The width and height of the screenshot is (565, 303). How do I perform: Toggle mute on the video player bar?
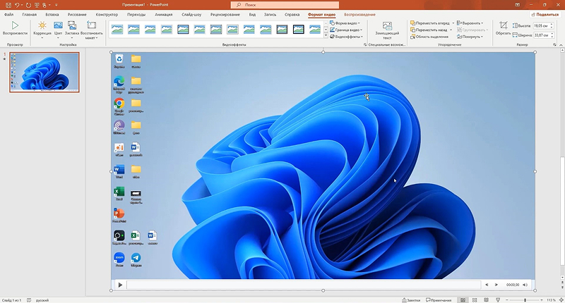click(525, 285)
